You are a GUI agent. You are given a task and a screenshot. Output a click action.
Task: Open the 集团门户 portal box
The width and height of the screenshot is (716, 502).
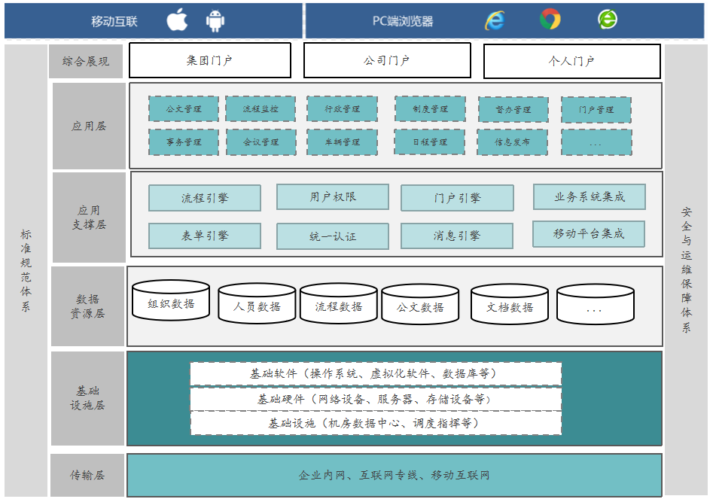(x=210, y=60)
